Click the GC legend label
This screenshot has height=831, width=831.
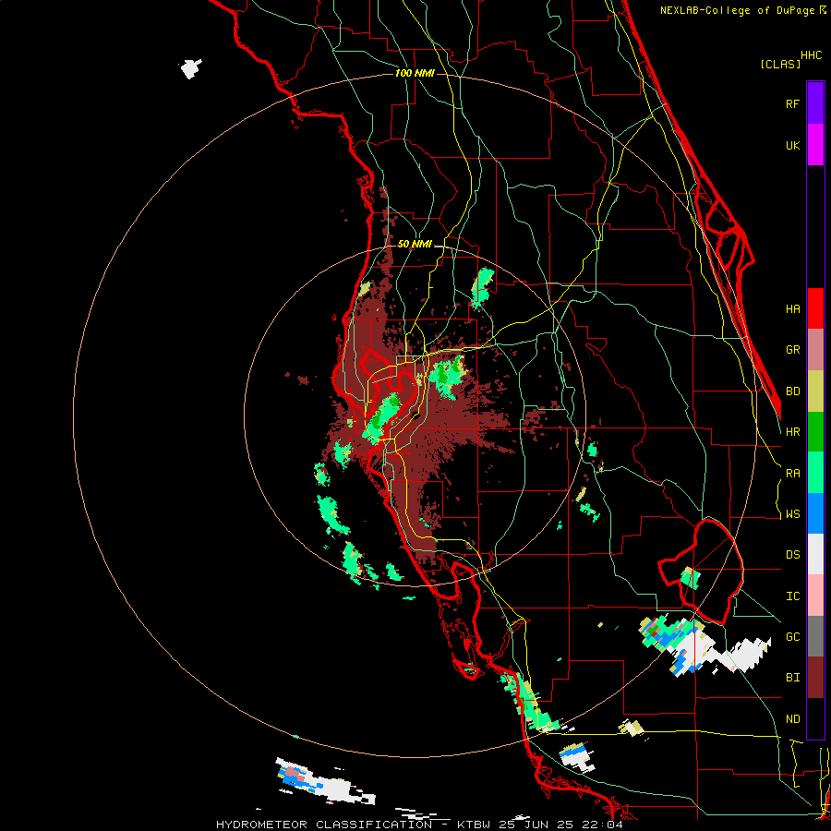[792, 637]
